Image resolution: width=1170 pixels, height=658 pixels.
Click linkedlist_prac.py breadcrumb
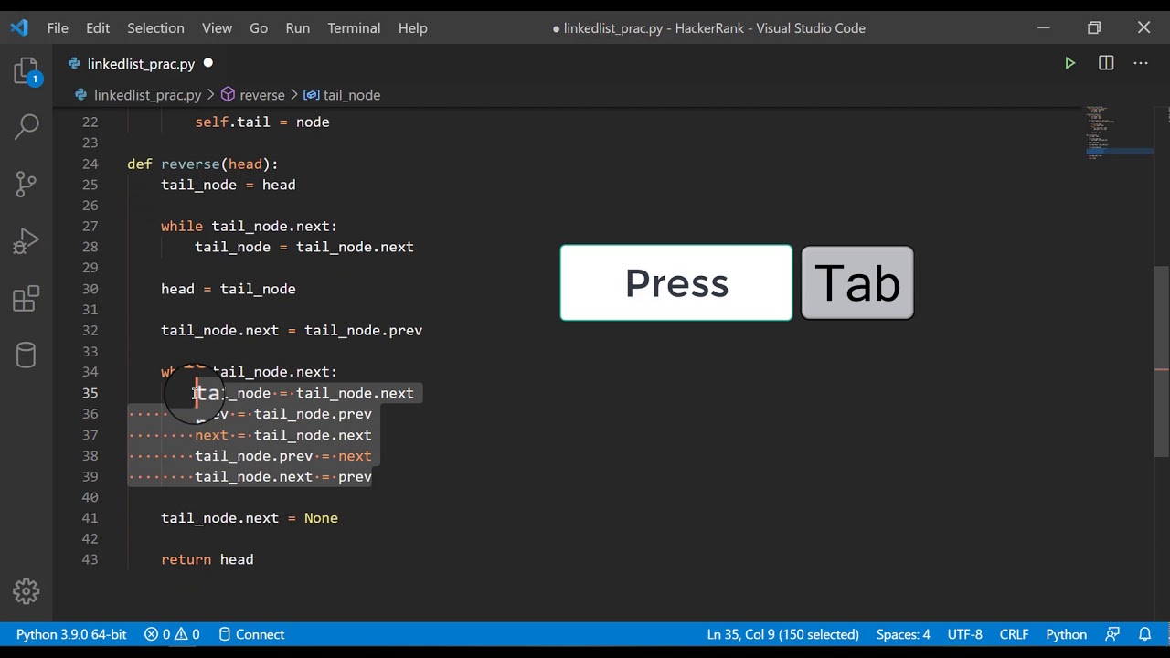pos(147,95)
